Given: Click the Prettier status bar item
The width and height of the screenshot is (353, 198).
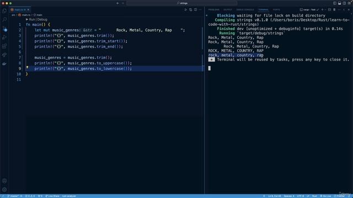Looking at the screenshot, I should pos(339,196).
